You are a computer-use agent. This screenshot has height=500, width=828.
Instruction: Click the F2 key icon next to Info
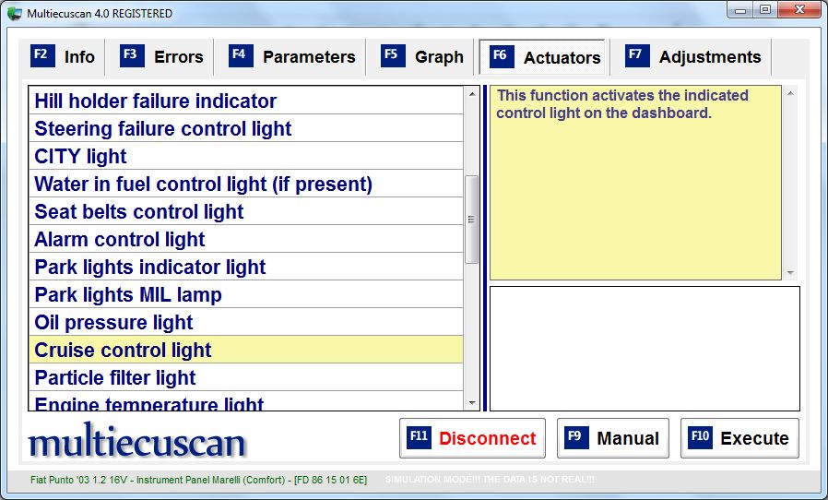(42, 55)
